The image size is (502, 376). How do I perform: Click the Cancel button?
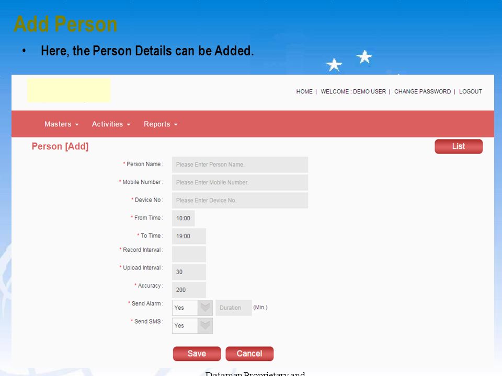249,354
